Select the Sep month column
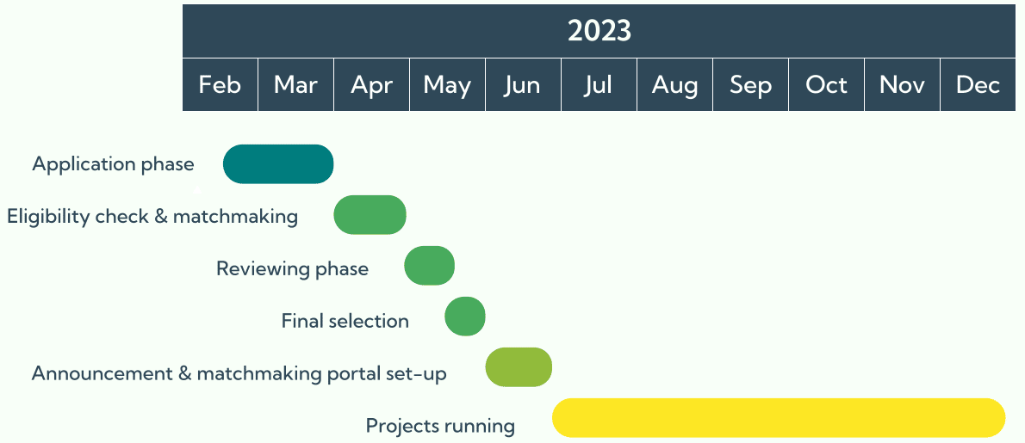The image size is (1025, 443). pyautogui.click(x=750, y=85)
